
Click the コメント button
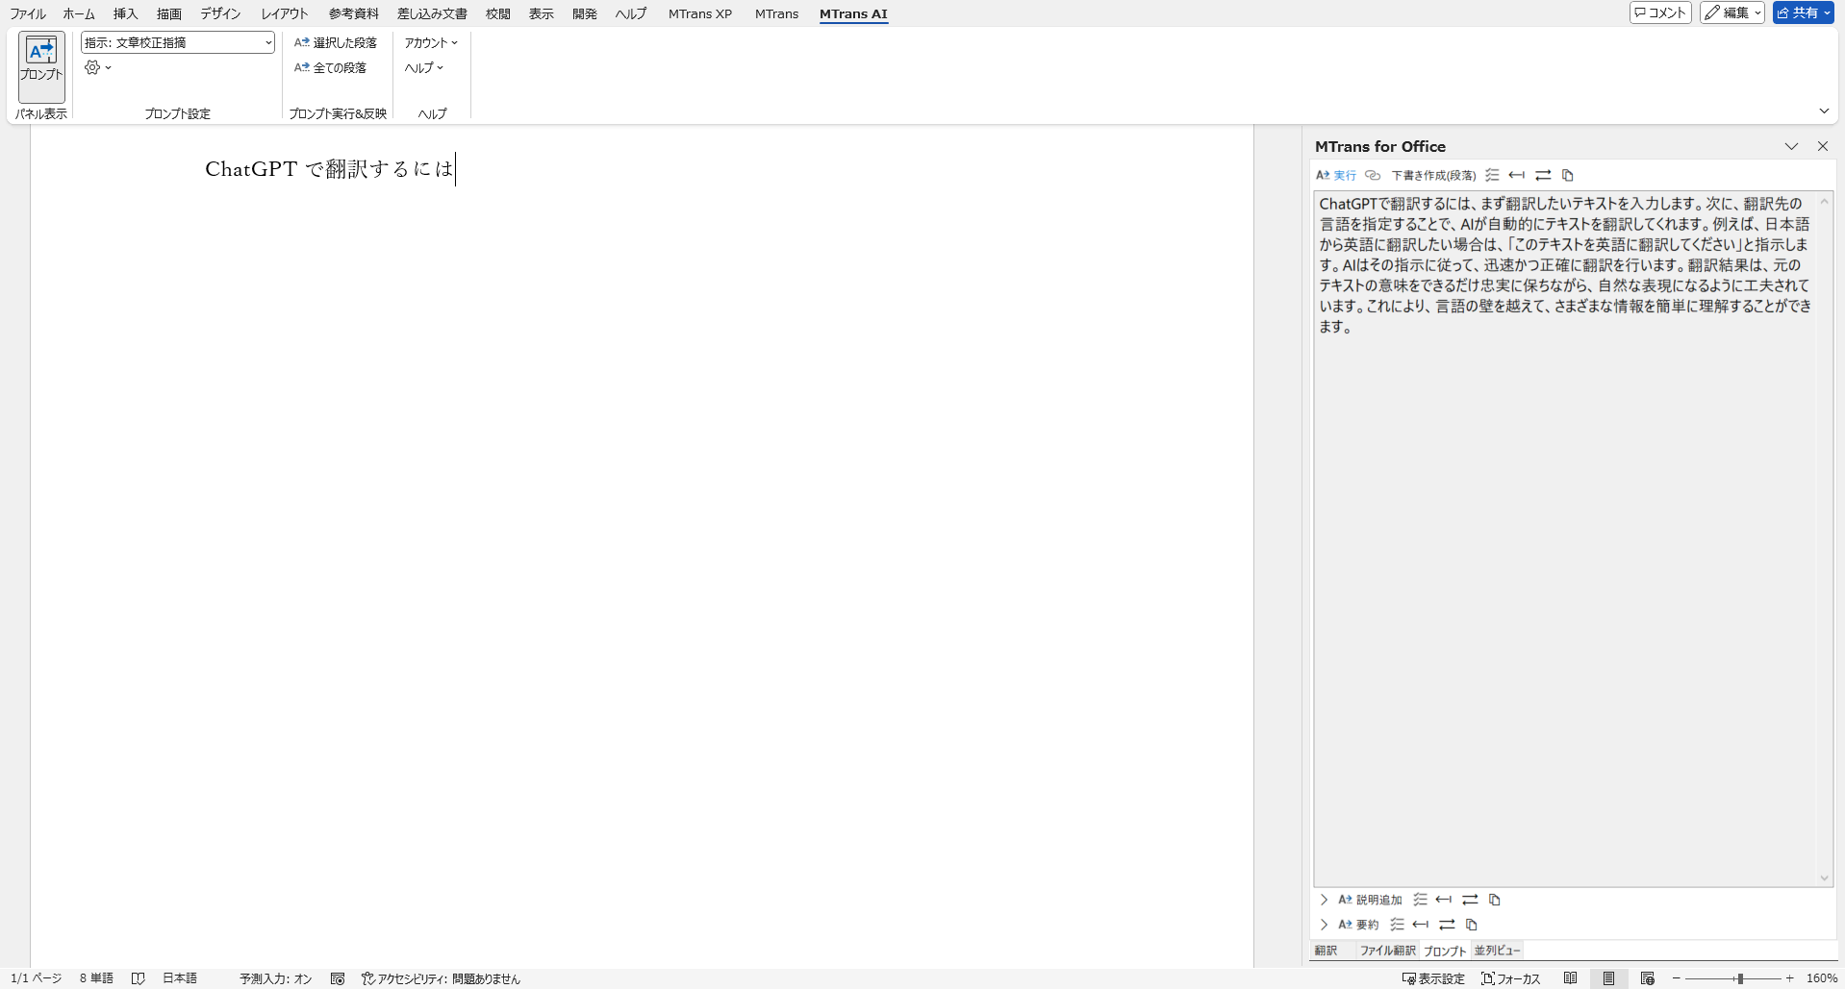point(1660,12)
